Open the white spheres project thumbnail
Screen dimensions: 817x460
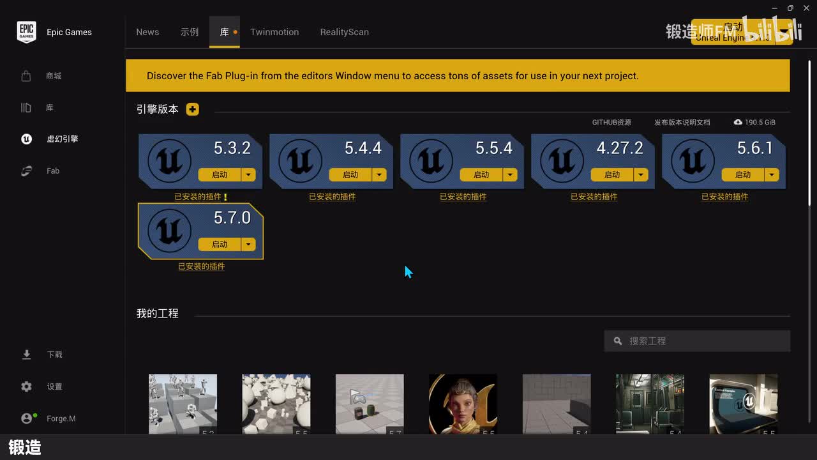(x=276, y=404)
